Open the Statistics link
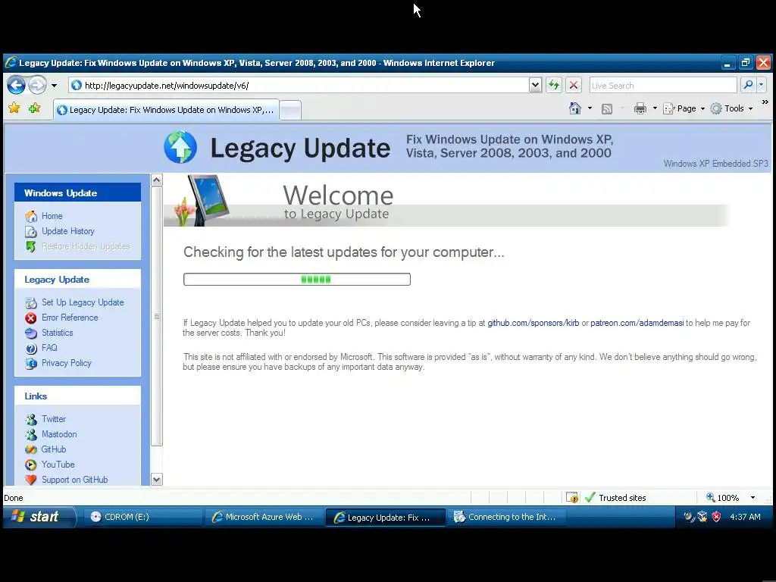The image size is (776, 582). pos(58,333)
